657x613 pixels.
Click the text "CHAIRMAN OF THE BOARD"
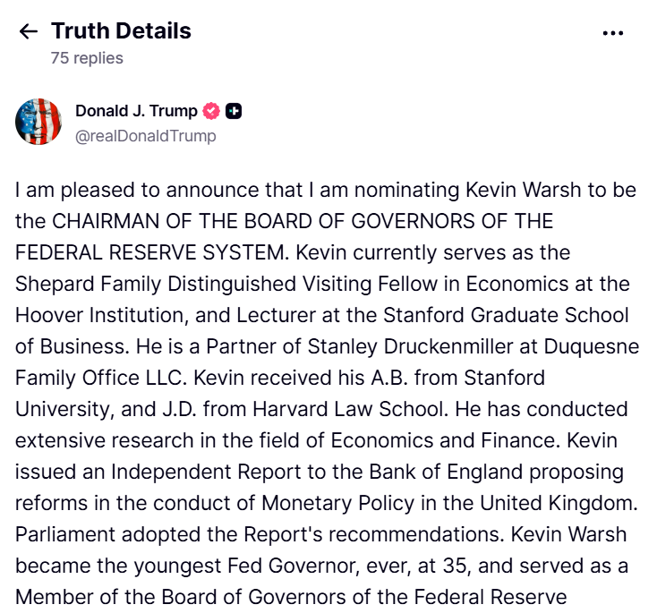(x=156, y=221)
